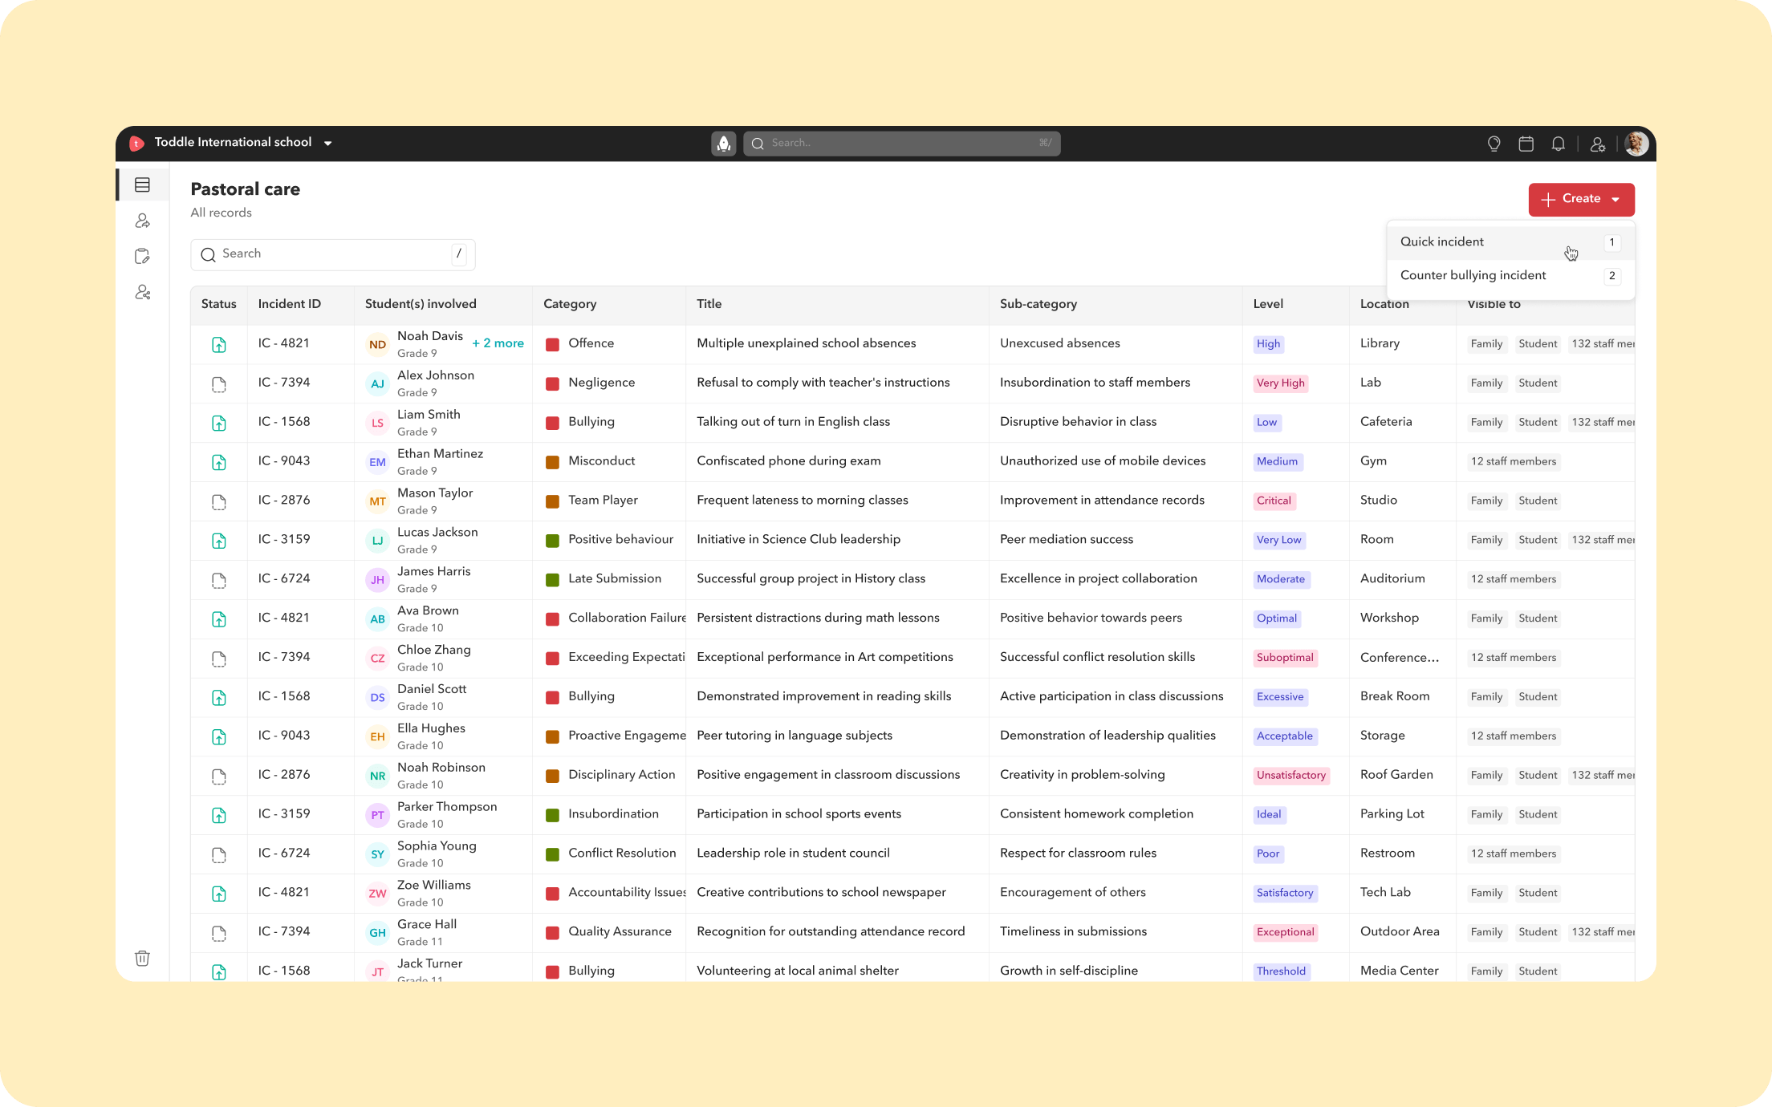The image size is (1772, 1107).
Task: Click published status icon for Noah Davis row
Action: click(x=219, y=345)
